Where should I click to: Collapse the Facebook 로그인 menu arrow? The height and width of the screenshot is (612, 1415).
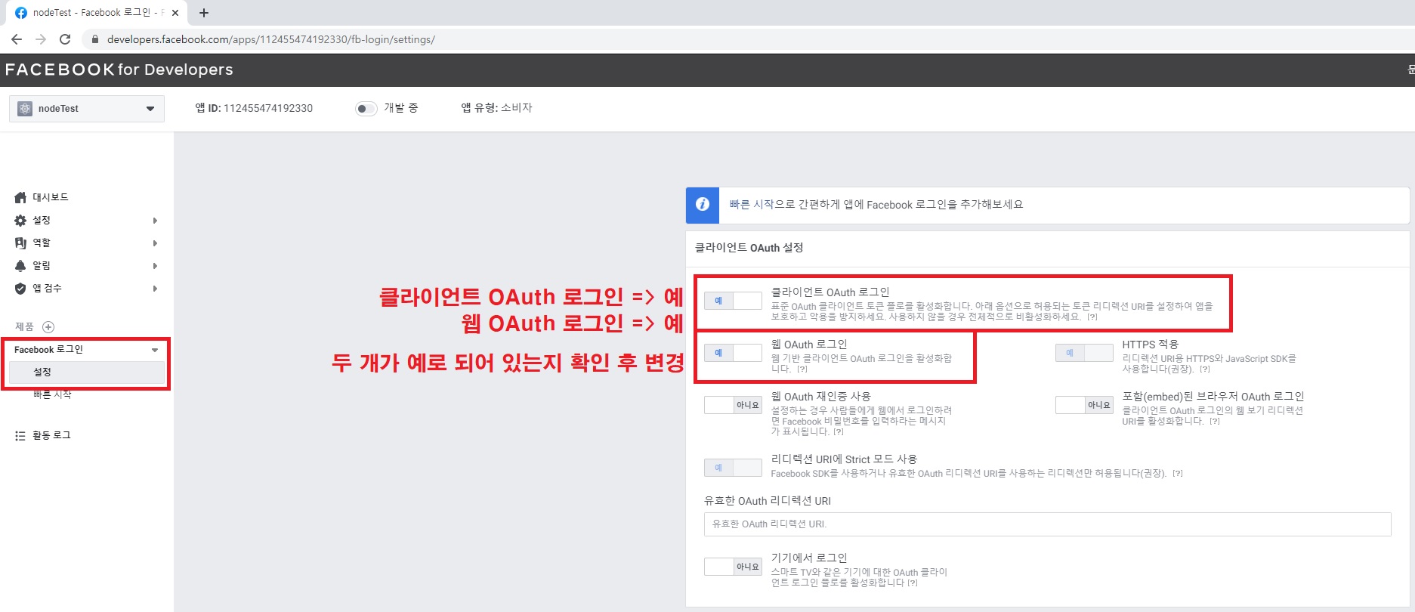click(155, 350)
